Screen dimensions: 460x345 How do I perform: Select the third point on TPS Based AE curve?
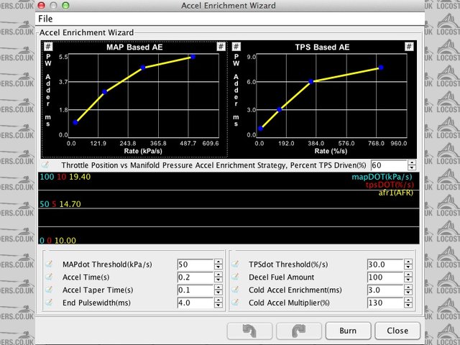311,81
